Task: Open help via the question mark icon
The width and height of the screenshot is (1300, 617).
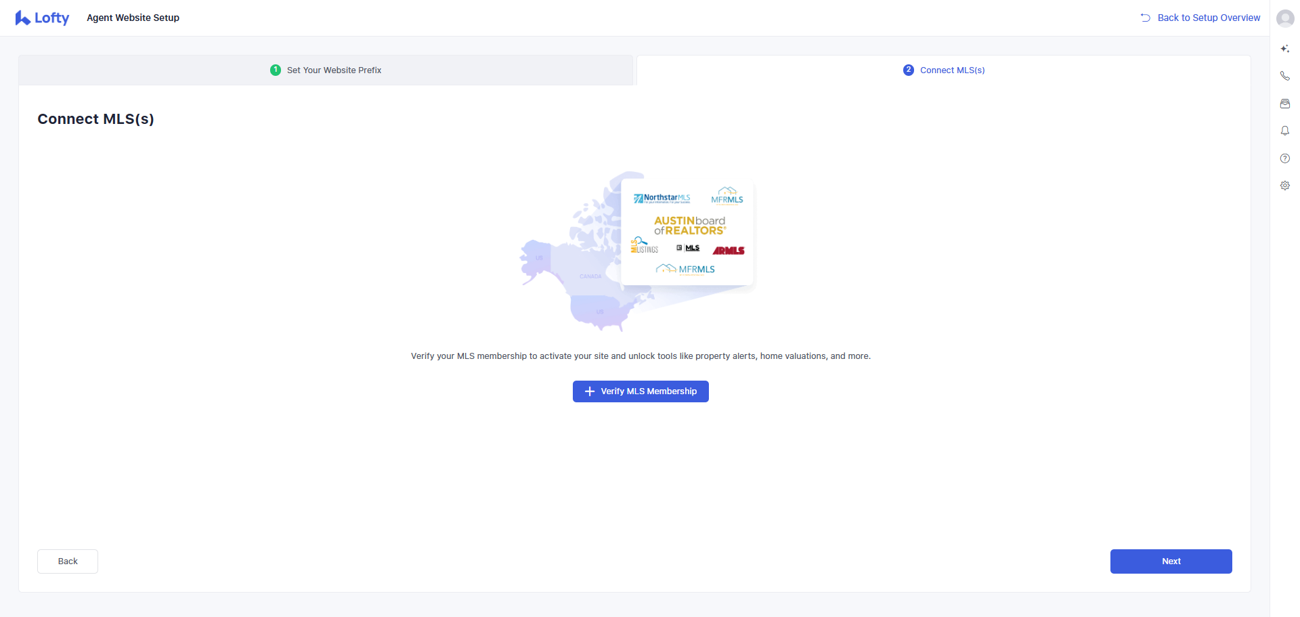Action: click(x=1284, y=158)
